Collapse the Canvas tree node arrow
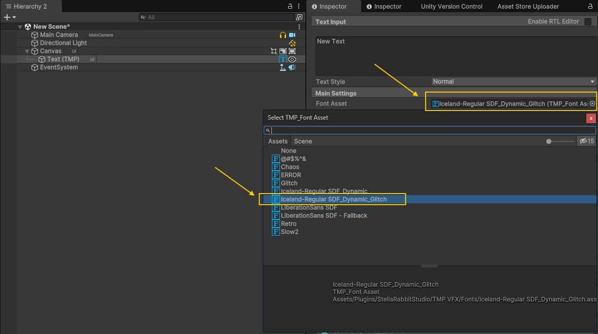The image size is (598, 334). pos(27,51)
